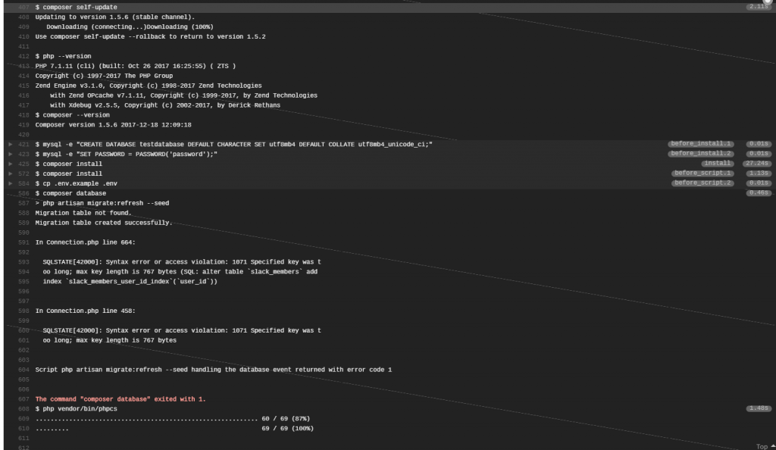Expand the folded SET PASSWORD mysql command
This screenshot has height=450, width=776.
11,155
